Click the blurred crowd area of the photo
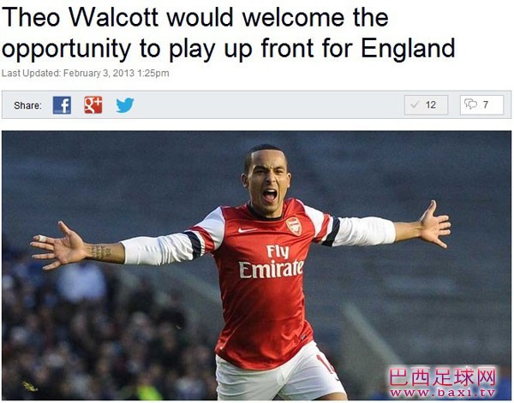Screen dimensions: 514x403 99,328
